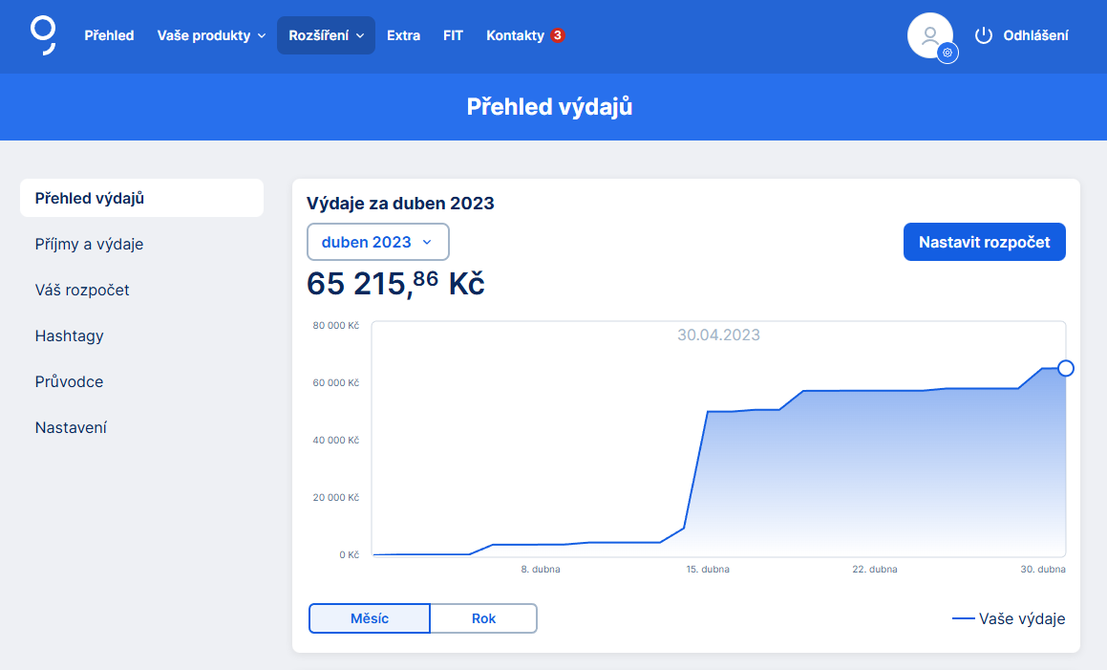Click the highlighted data point at 30.04.2023

point(1065,367)
